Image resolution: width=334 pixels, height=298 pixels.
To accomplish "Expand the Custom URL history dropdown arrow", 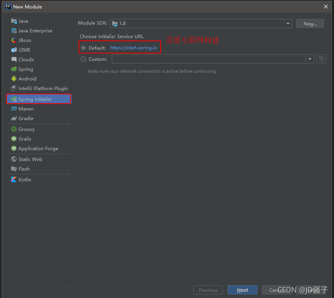I will click(x=310, y=59).
